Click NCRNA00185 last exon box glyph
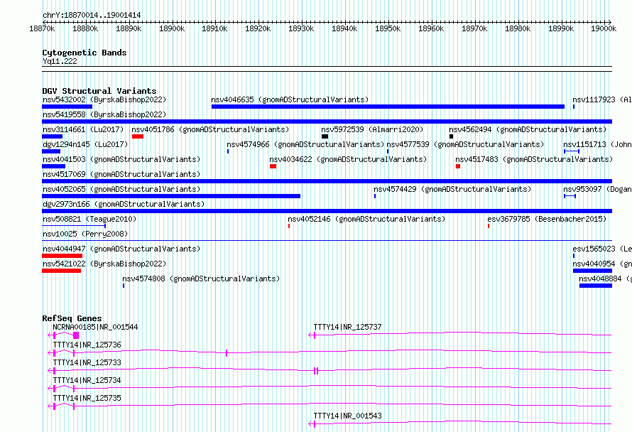Viewport: 632px width, 432px height. pos(76,335)
